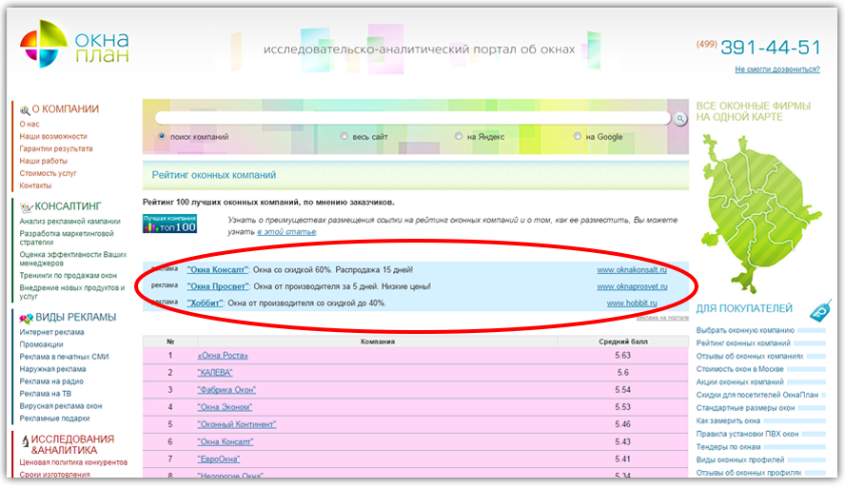Click the icon beside ВИДЫ РЕКЛАМЫ heading
Screen dimensions: 845x489
point(25,318)
